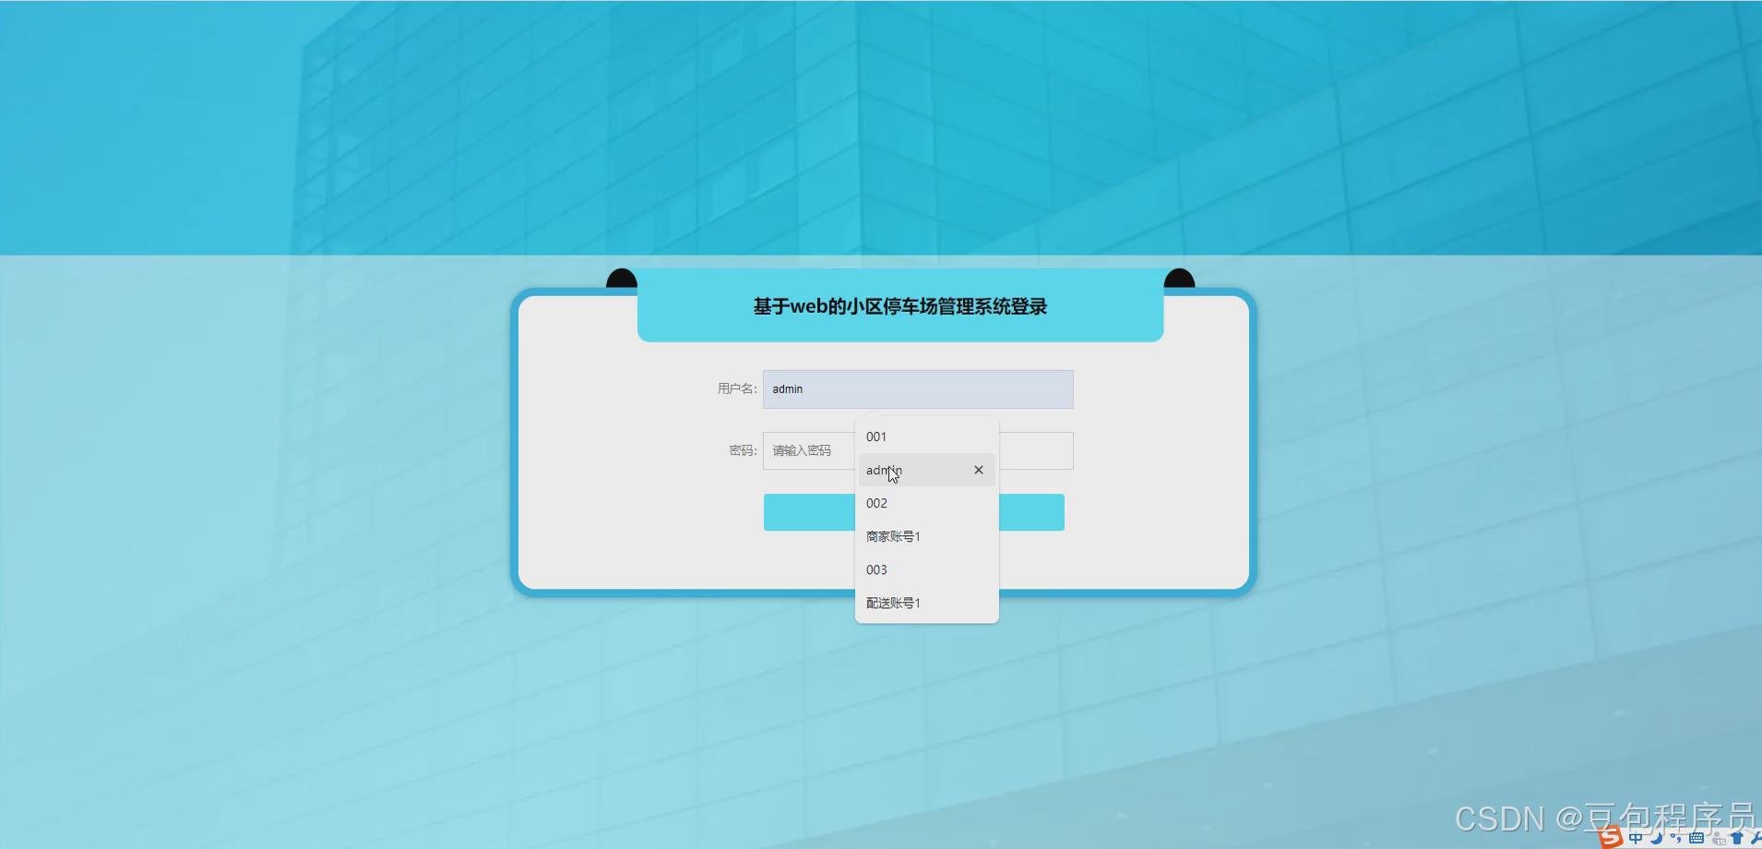Select '003' from the suggestion list
The width and height of the screenshot is (1762, 849).
[x=876, y=569]
